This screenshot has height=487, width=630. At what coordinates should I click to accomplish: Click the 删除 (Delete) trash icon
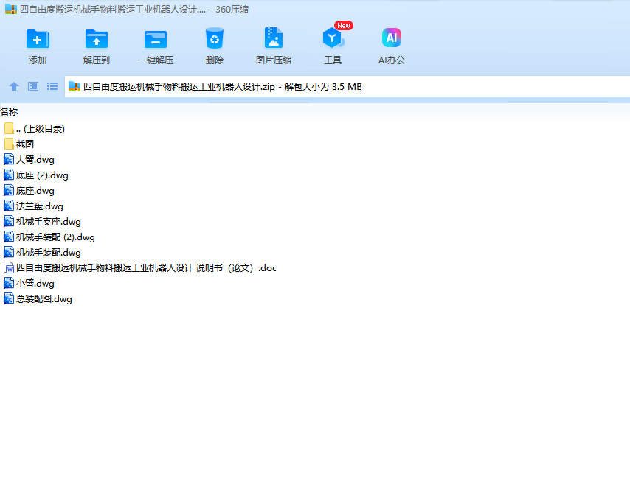pos(215,38)
